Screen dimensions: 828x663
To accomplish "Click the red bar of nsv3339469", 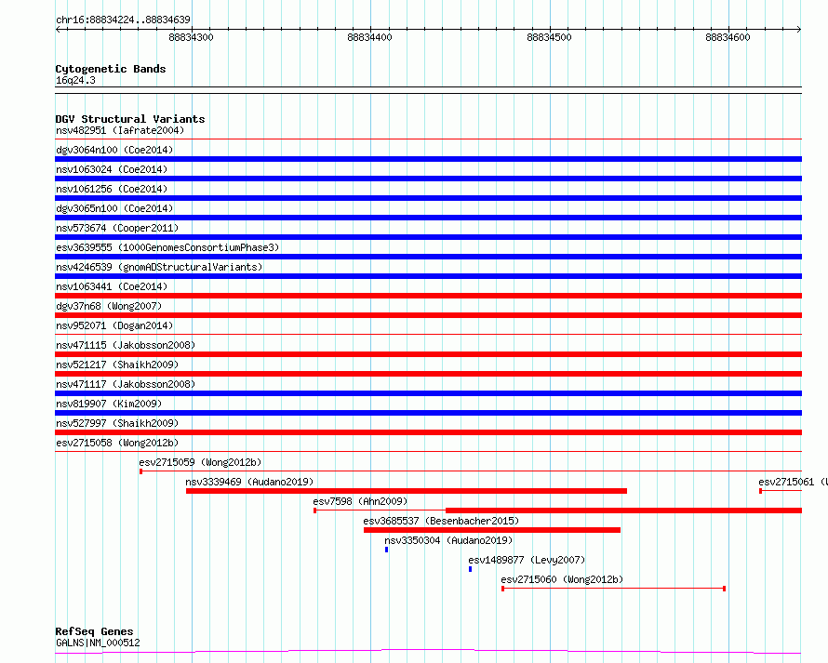I will pos(406,491).
